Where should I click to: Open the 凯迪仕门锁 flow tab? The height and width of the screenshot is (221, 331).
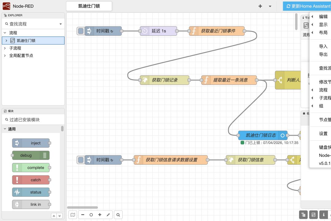[x=89, y=6]
